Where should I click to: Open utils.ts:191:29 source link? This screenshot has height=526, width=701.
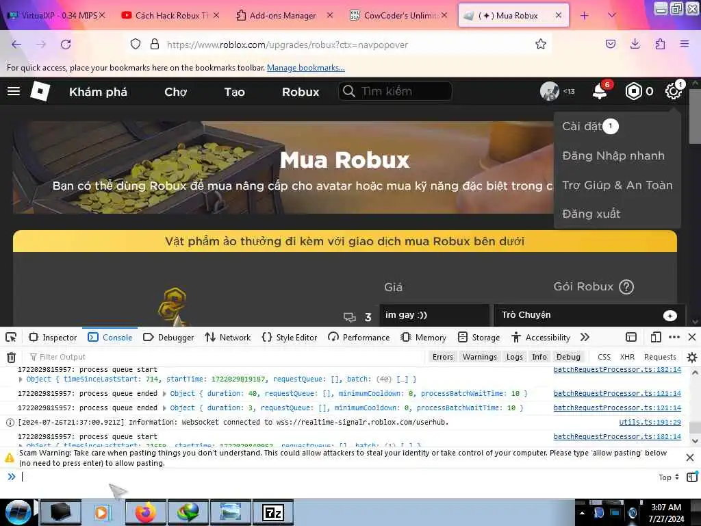pyautogui.click(x=650, y=422)
